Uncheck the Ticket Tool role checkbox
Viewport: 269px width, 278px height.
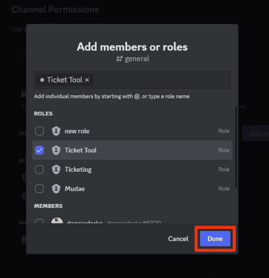coord(39,150)
